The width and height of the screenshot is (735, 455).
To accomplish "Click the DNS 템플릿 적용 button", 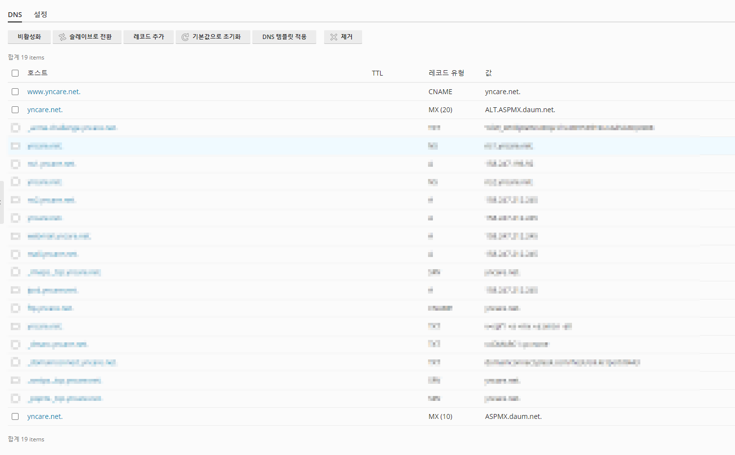I will click(284, 37).
